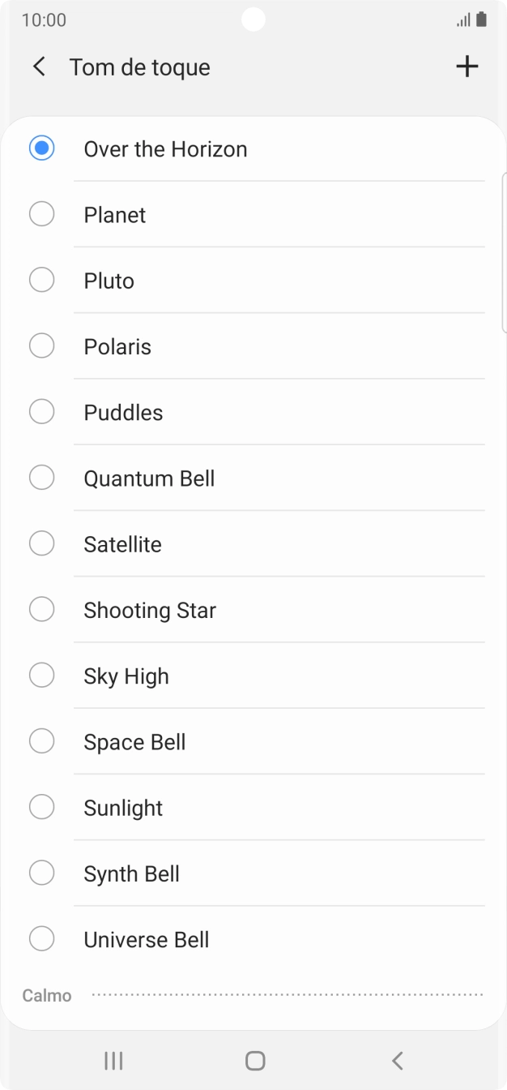507x1090 pixels.
Task: Choose Pluto as the ringtone
Action: pyautogui.click(x=41, y=280)
